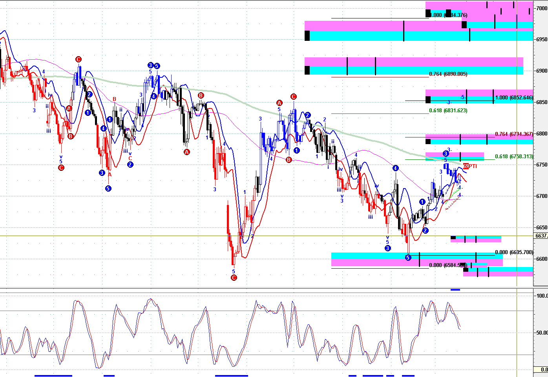Click the 6800 price axis label
This screenshot has width=548, height=377.
pyautogui.click(x=542, y=134)
